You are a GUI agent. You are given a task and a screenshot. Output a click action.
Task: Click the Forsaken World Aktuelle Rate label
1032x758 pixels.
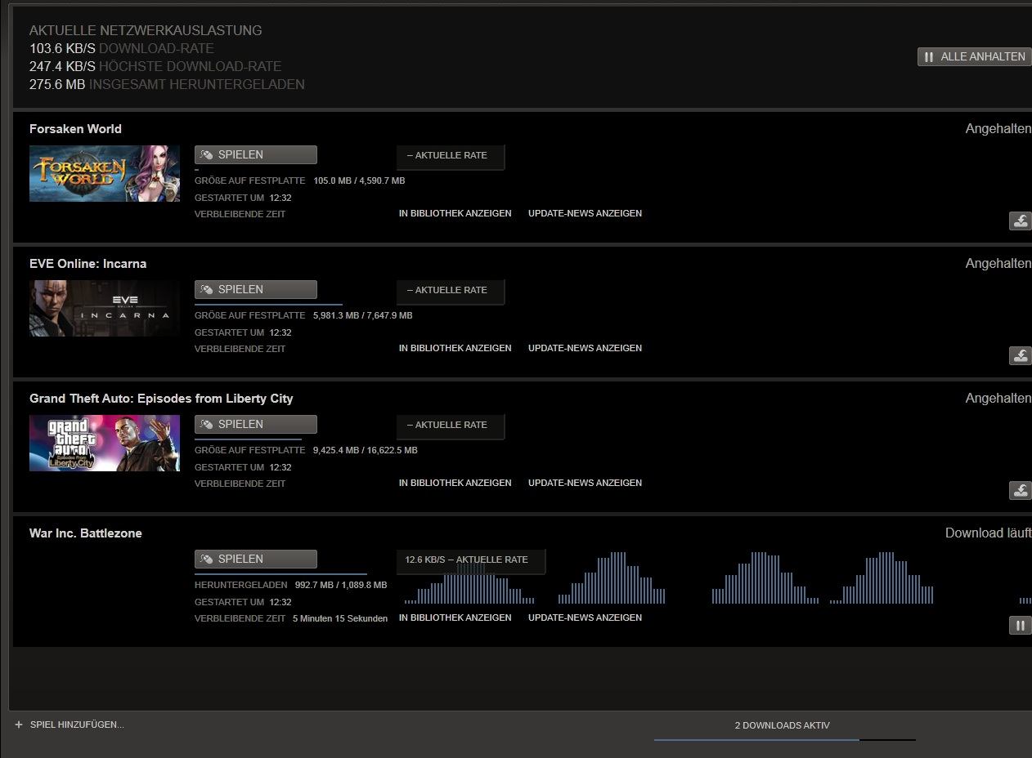[451, 156]
